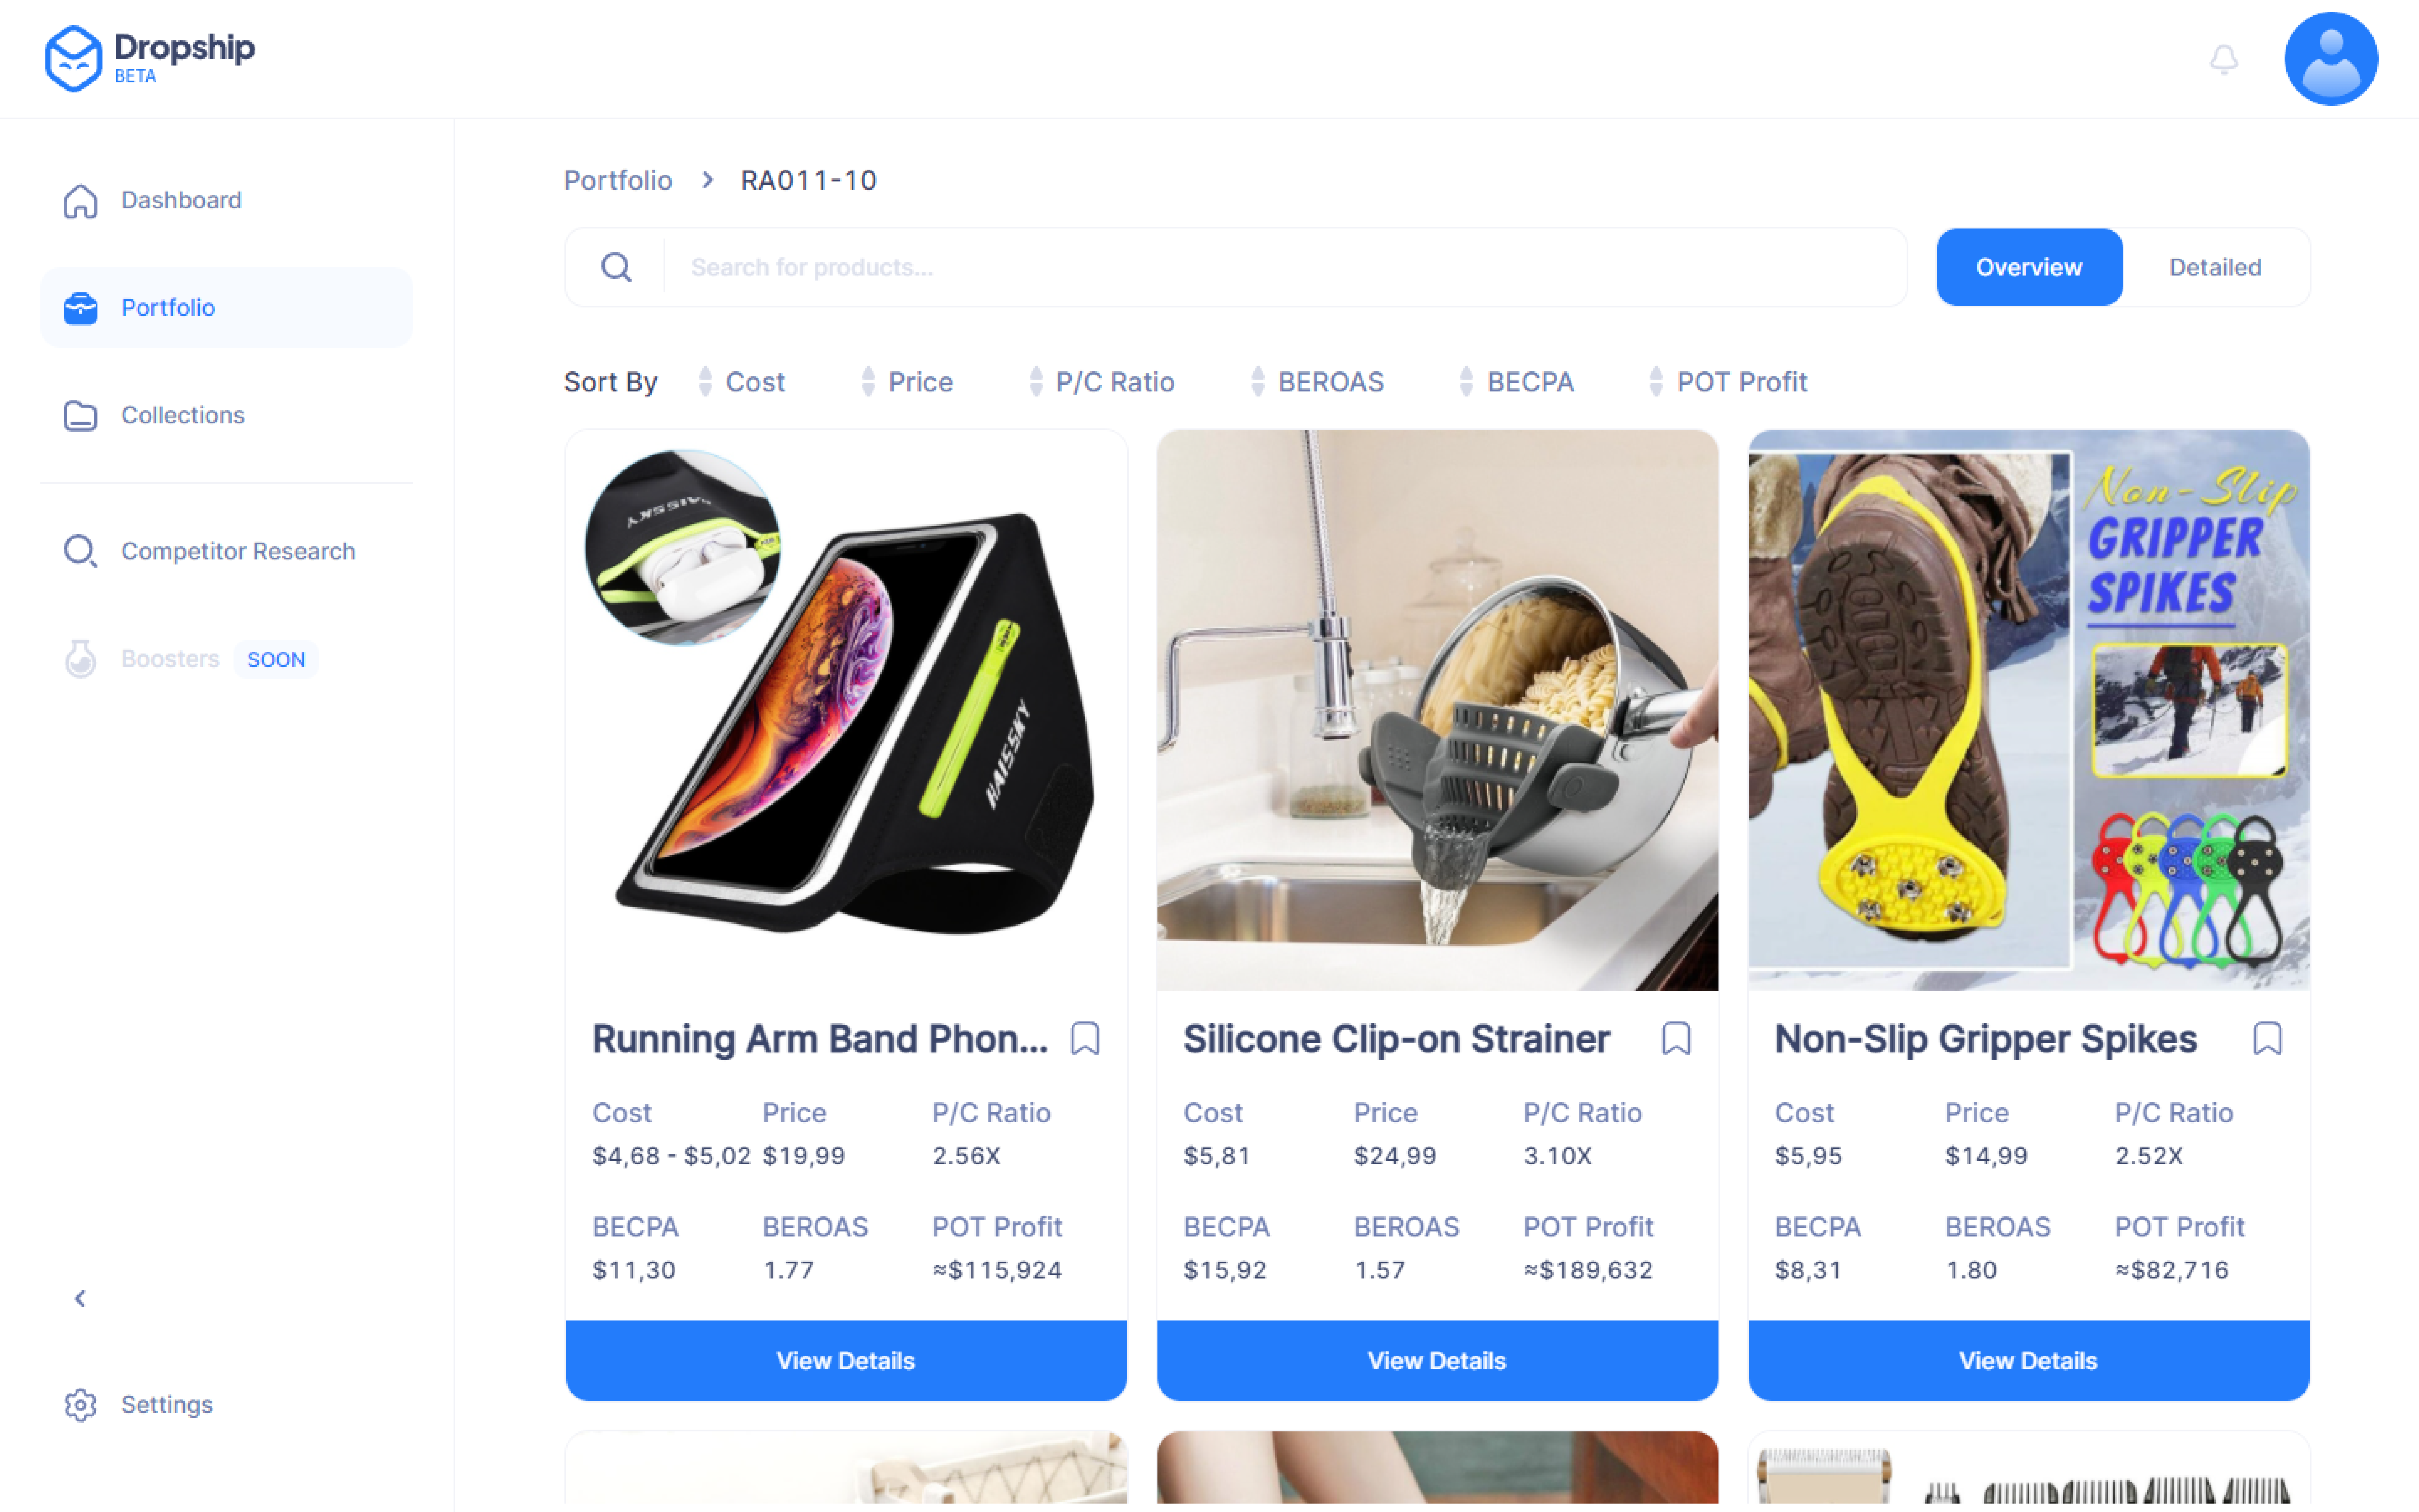
Task: Click the Dropship logo icon
Action: coord(73,59)
